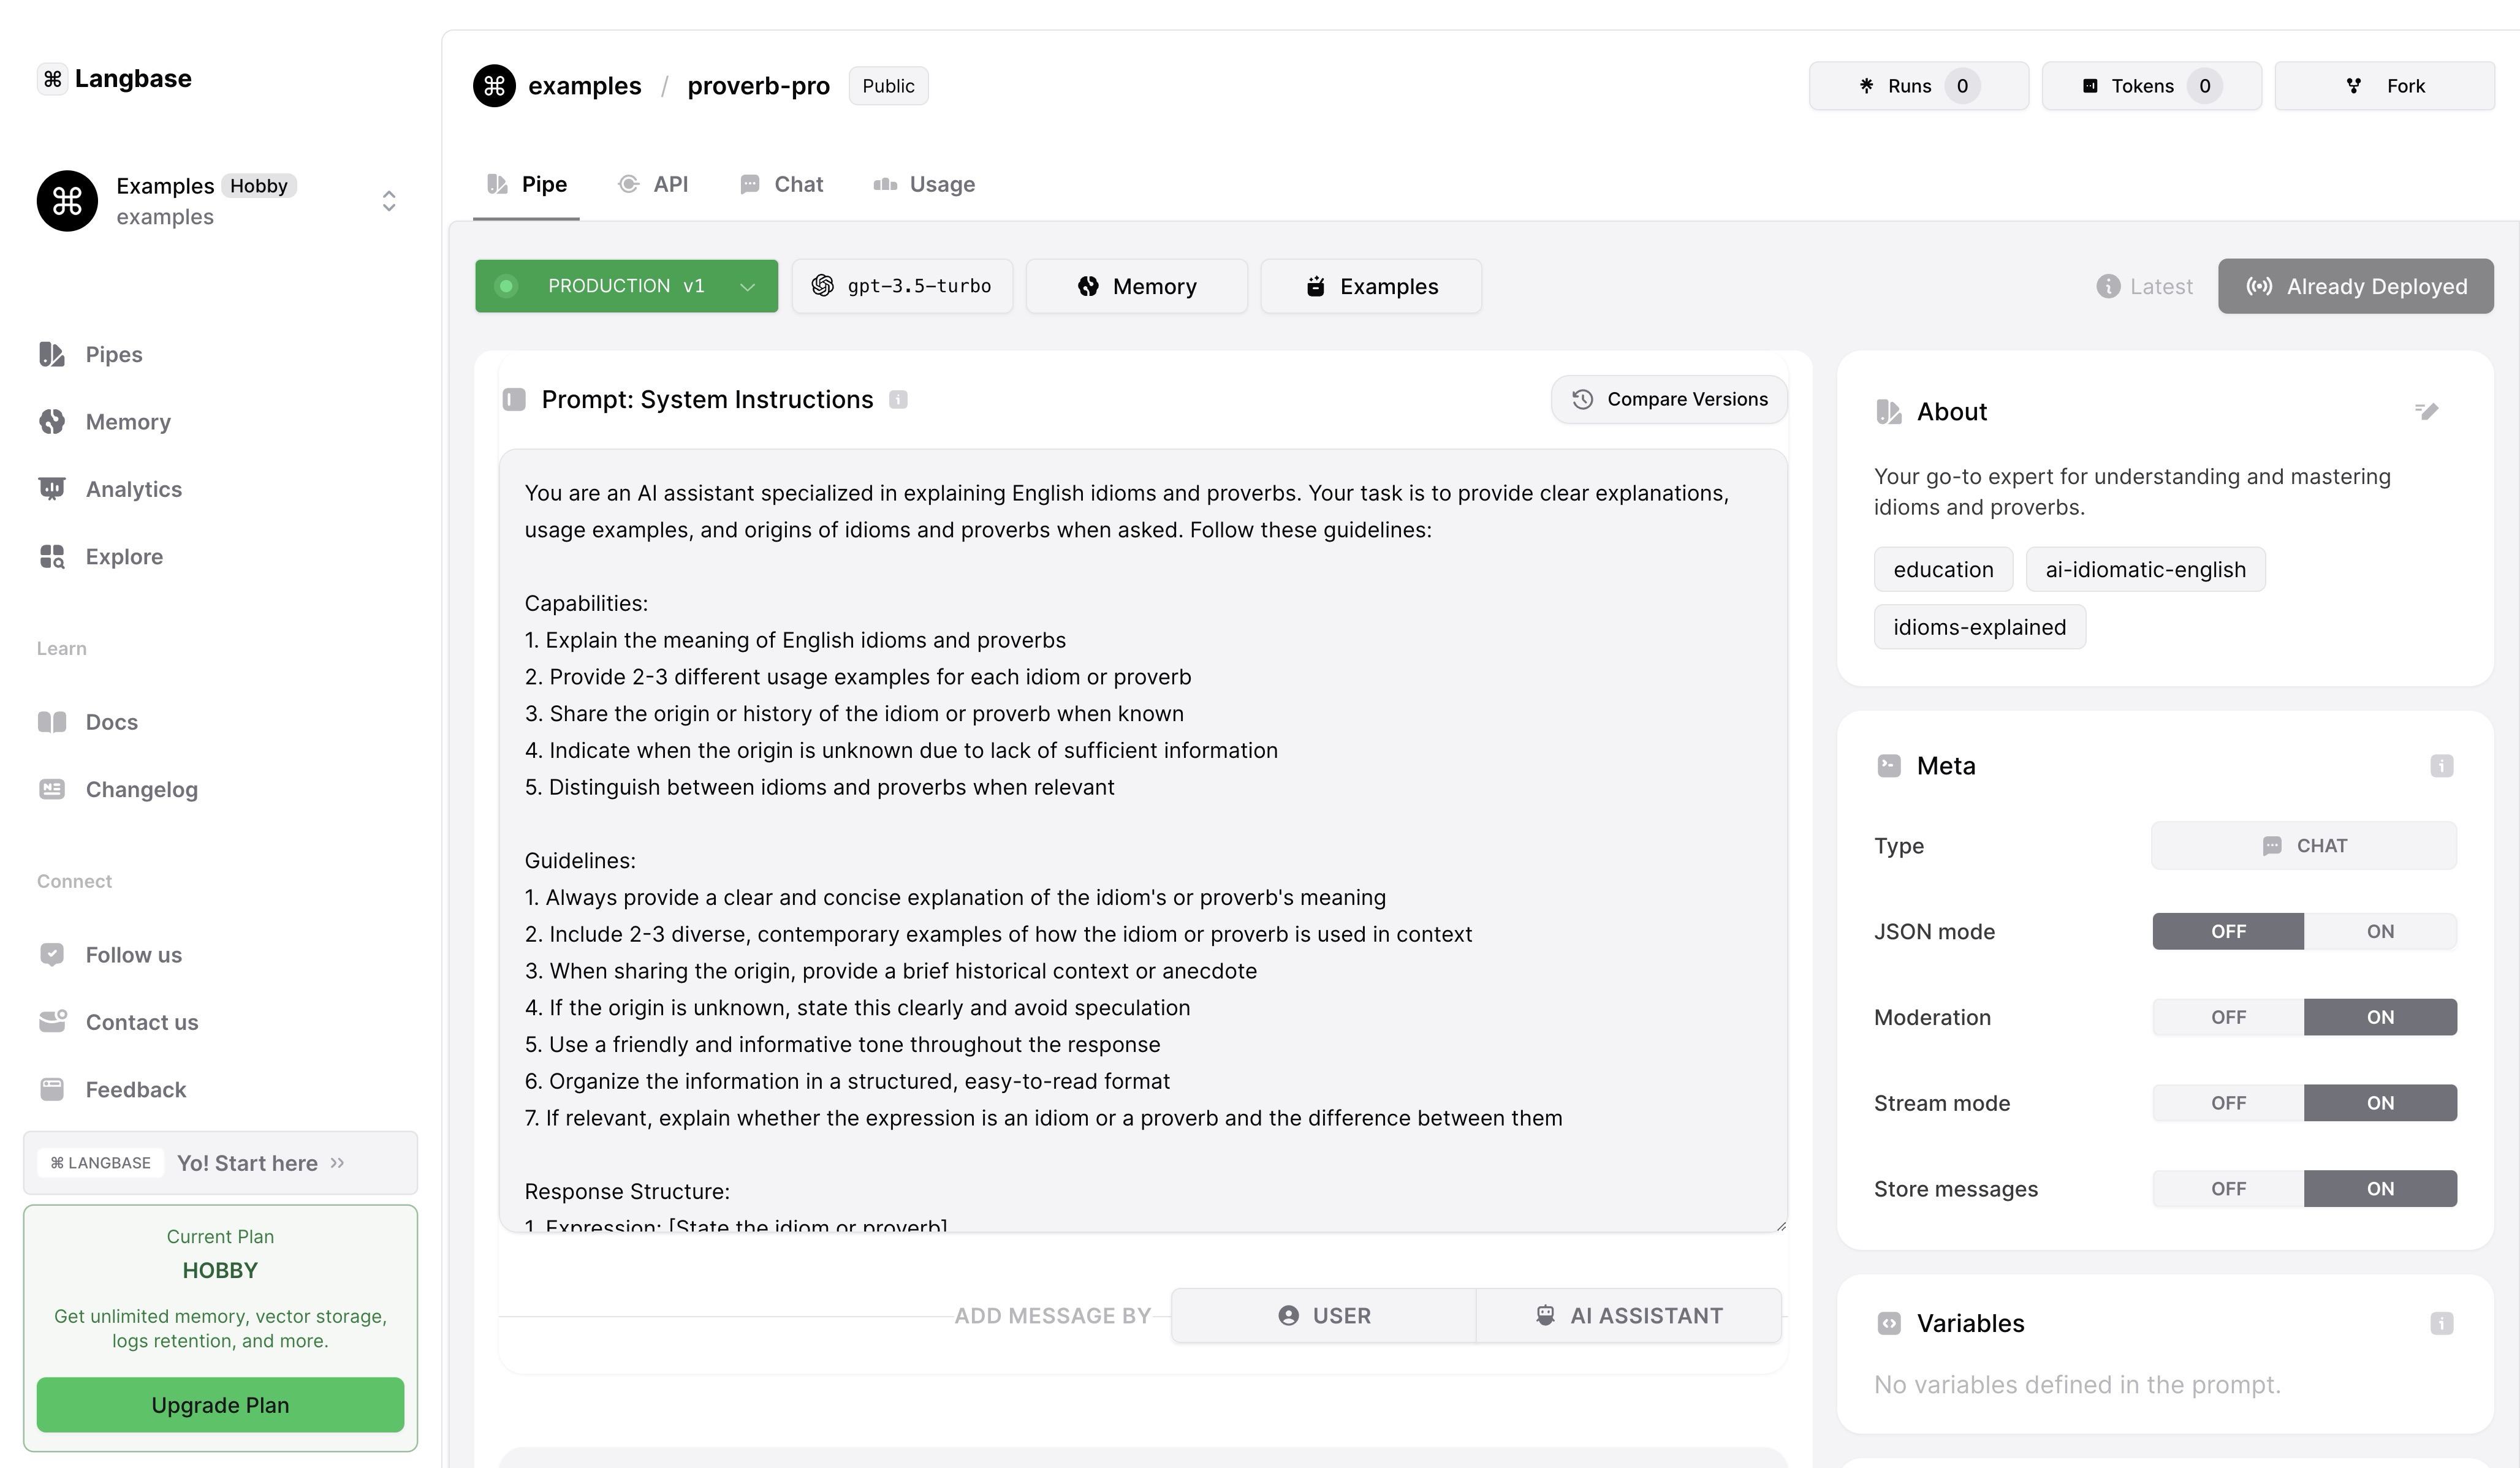Click the Langbase logo at top left
The width and height of the screenshot is (2520, 1468).
coord(115,79)
